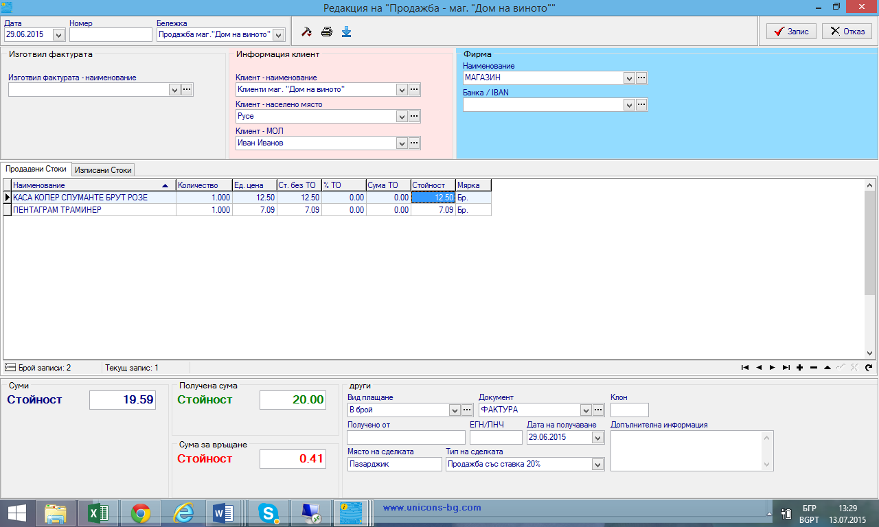Click the Място на сделката field
879x527 pixels.
[x=395, y=464]
